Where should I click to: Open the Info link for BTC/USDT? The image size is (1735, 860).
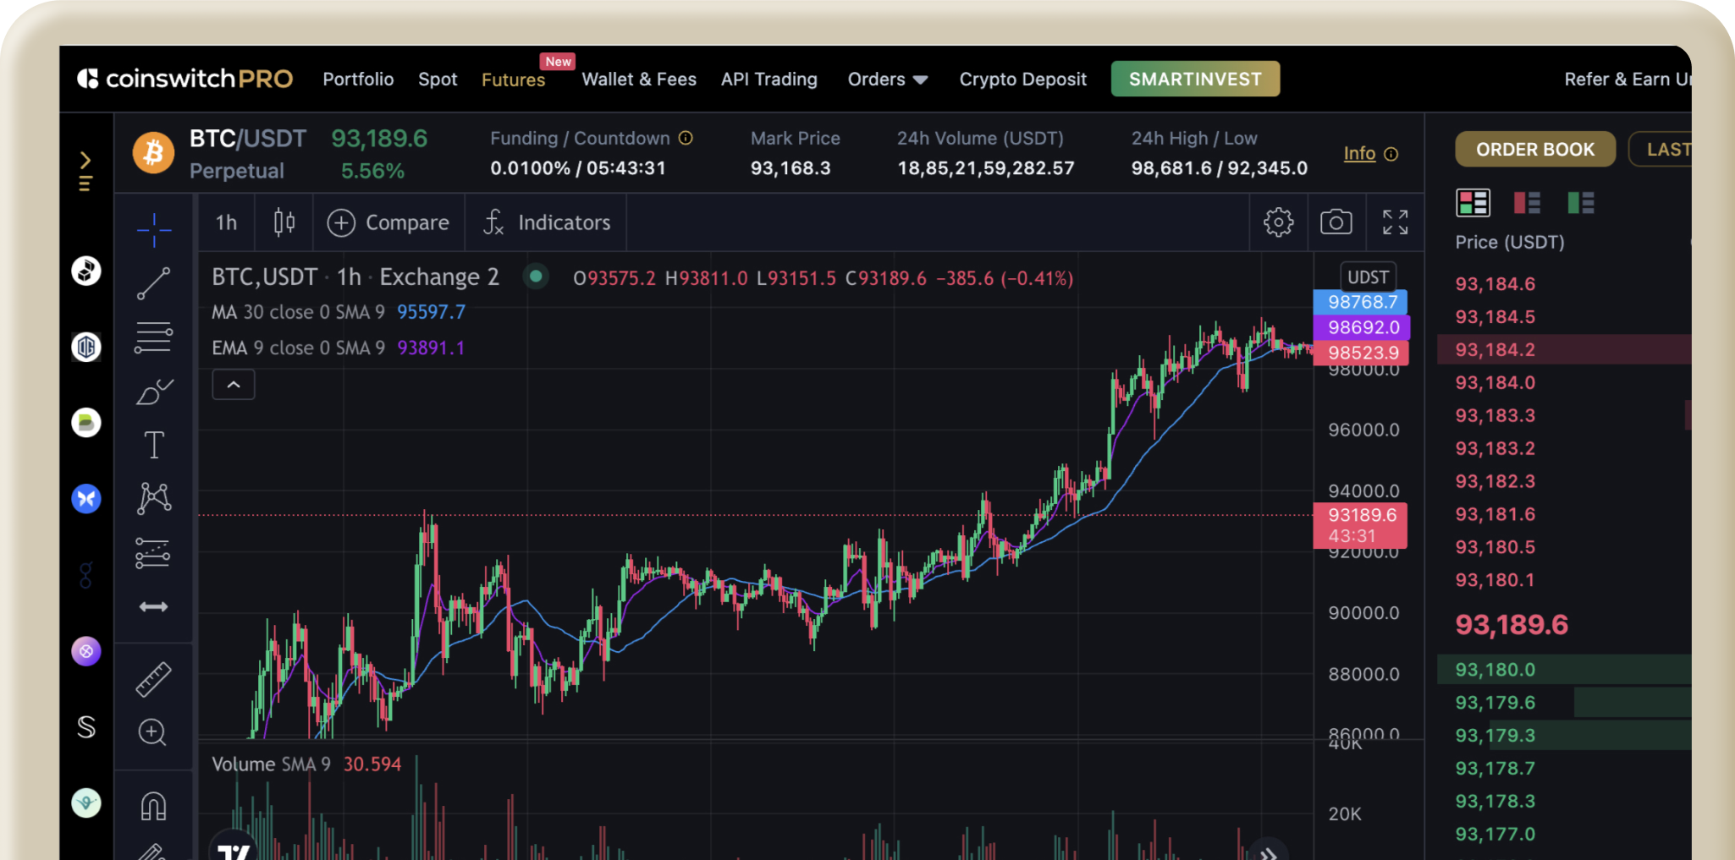click(1359, 154)
